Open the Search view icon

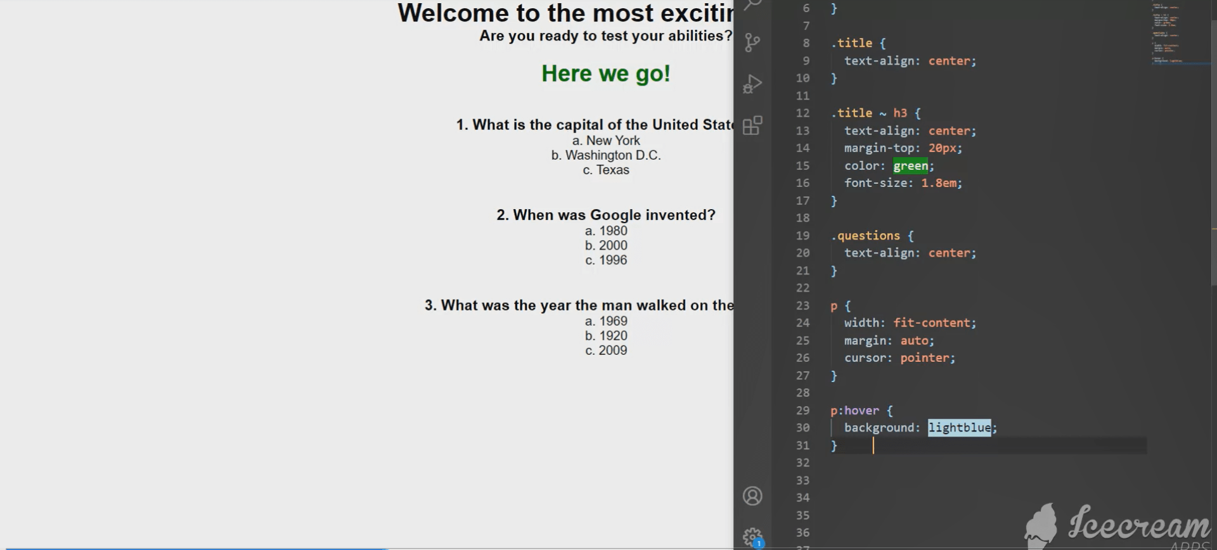pos(752,5)
